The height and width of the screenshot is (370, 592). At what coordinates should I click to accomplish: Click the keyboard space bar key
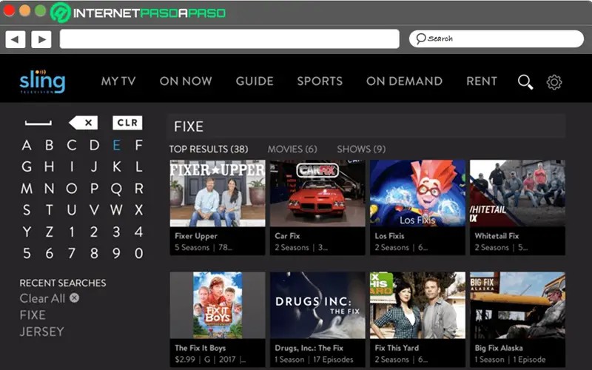[x=38, y=123]
